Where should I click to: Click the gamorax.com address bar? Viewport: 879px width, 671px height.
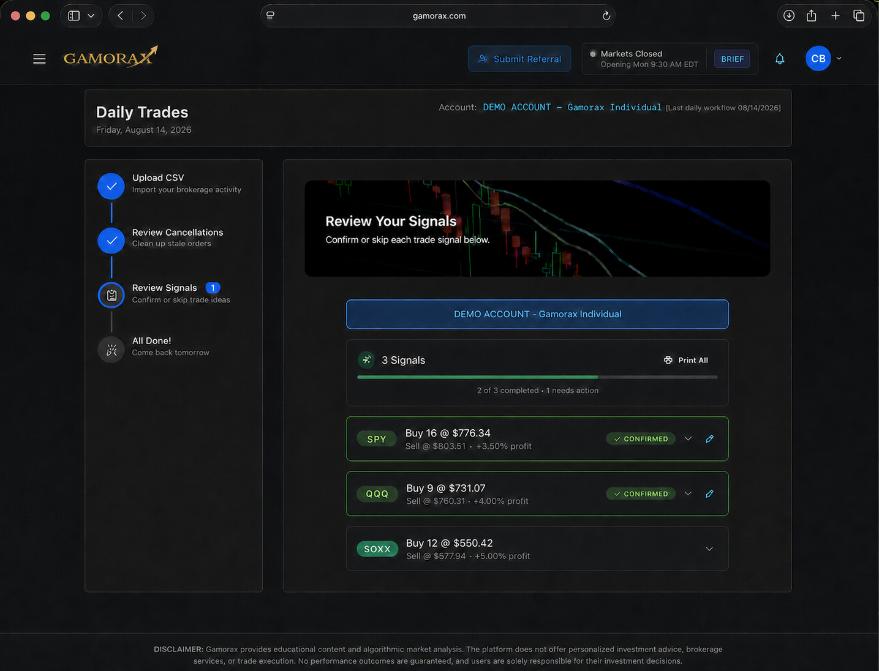point(438,16)
